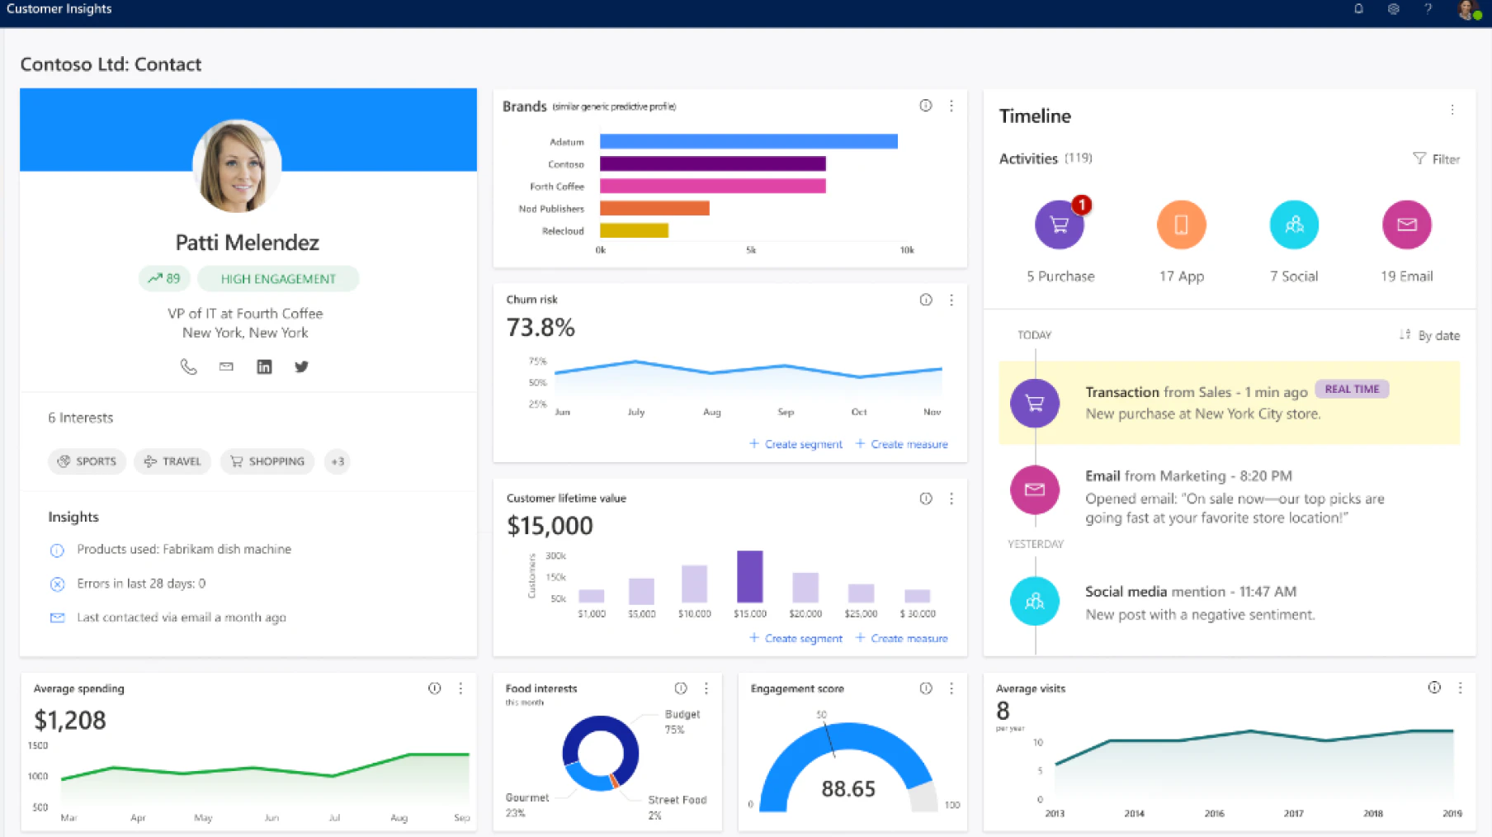Open Engagement score more options menu
1492x837 pixels.
951,688
